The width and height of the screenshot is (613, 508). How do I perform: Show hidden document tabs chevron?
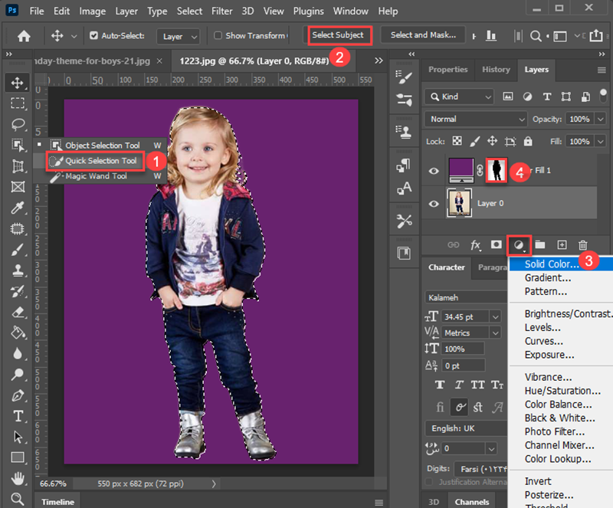379,61
